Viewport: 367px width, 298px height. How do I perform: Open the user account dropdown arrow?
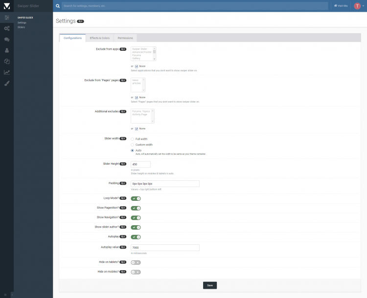pyautogui.click(x=363, y=6)
